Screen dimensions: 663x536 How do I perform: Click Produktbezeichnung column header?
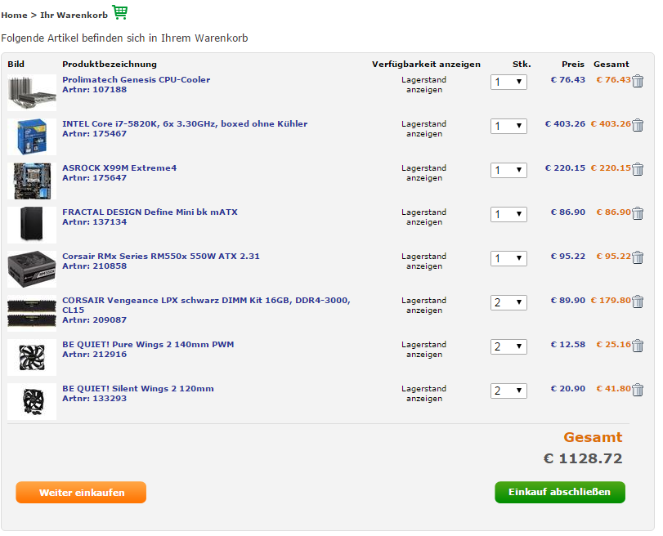pyautogui.click(x=110, y=65)
